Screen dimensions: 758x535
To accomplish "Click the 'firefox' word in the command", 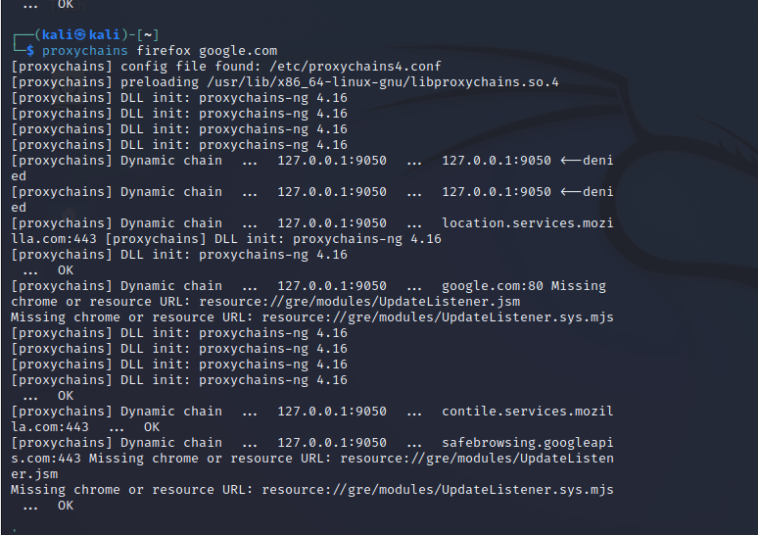I will point(164,50).
